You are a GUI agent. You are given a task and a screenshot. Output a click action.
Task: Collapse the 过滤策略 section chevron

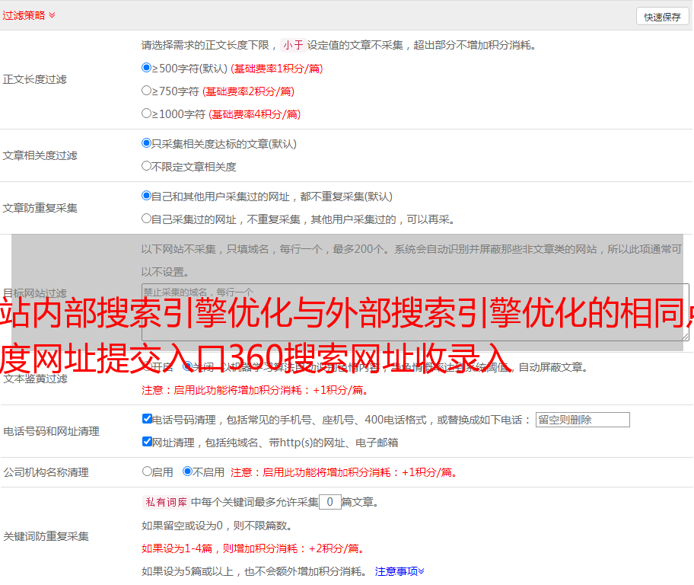click(52, 15)
